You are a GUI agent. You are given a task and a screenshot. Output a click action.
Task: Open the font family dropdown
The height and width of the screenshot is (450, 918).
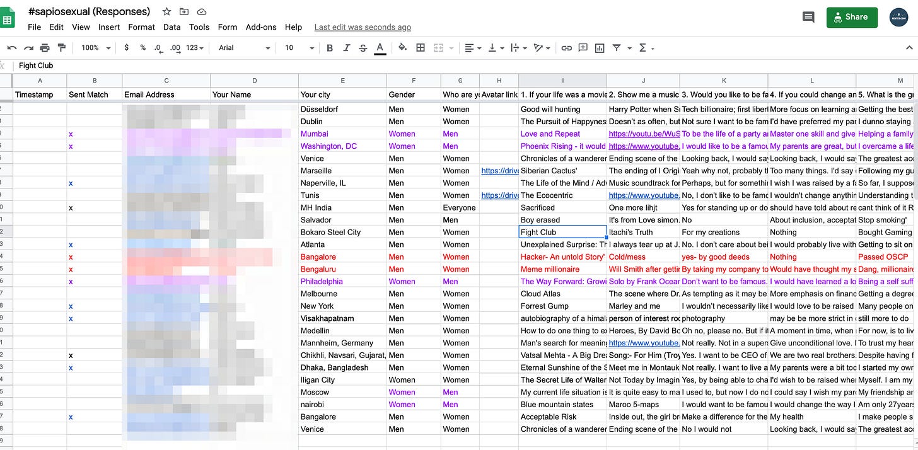coord(244,47)
